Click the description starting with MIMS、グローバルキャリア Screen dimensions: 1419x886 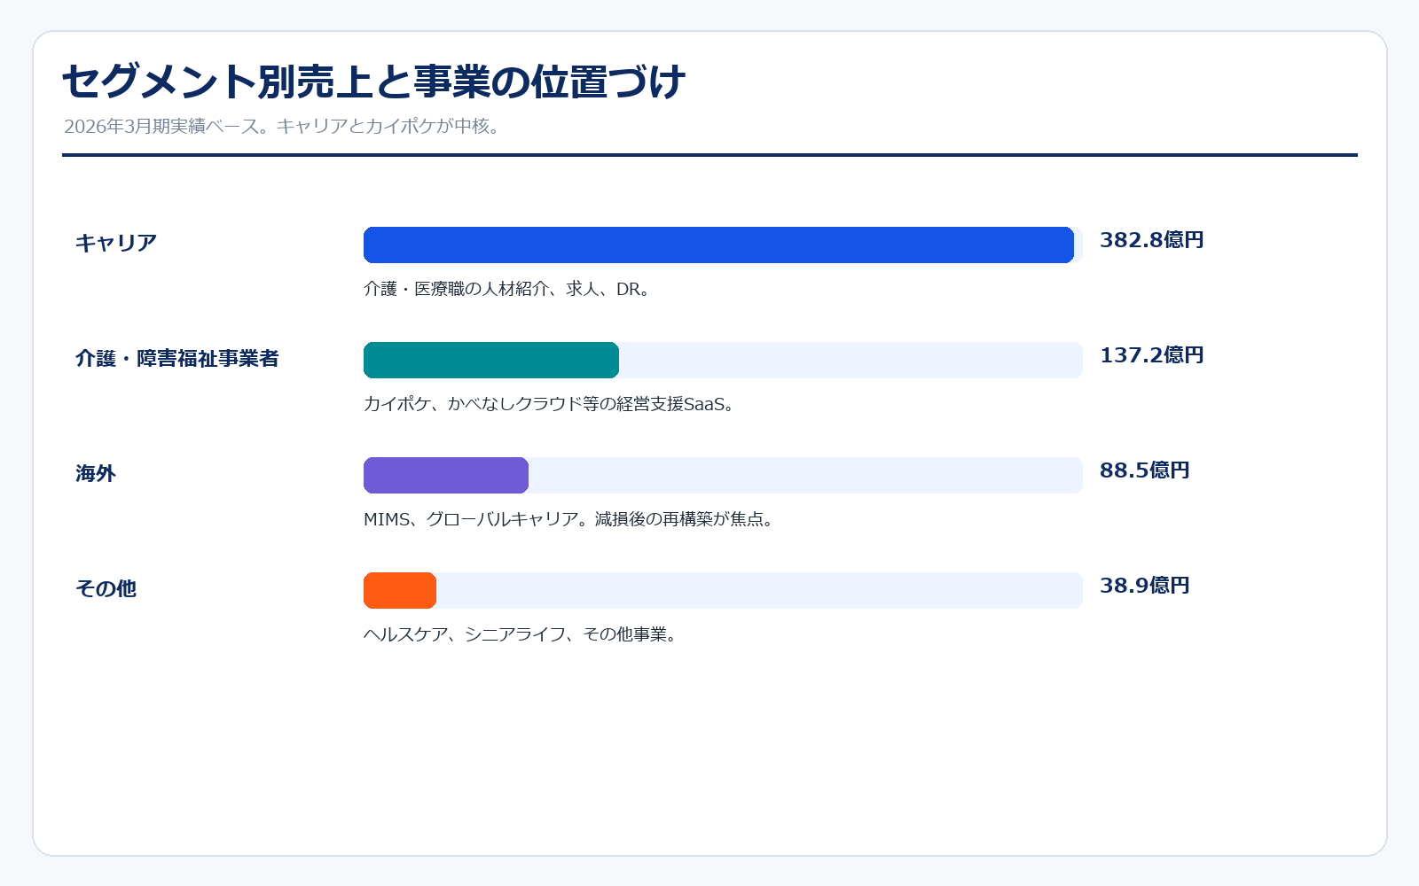(570, 519)
